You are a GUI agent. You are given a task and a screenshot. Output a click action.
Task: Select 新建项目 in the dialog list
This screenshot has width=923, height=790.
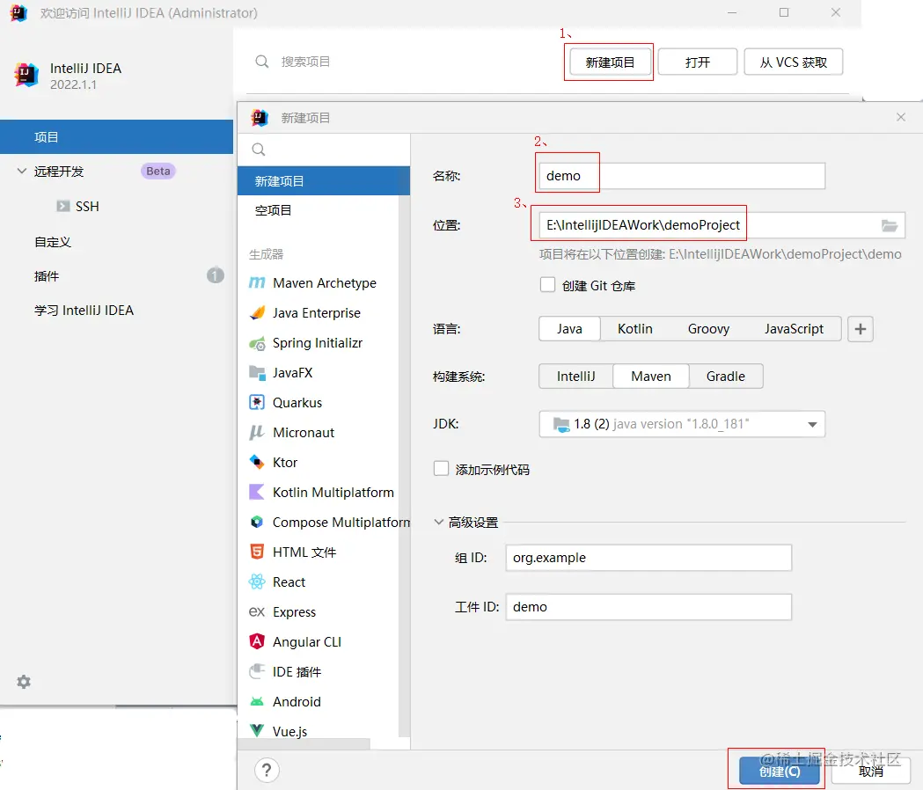324,180
